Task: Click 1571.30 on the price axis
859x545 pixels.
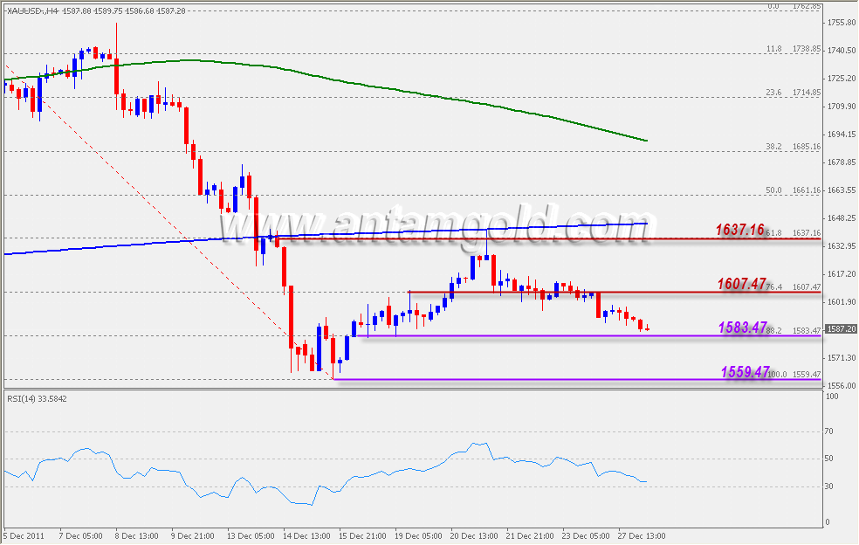Action: point(842,358)
